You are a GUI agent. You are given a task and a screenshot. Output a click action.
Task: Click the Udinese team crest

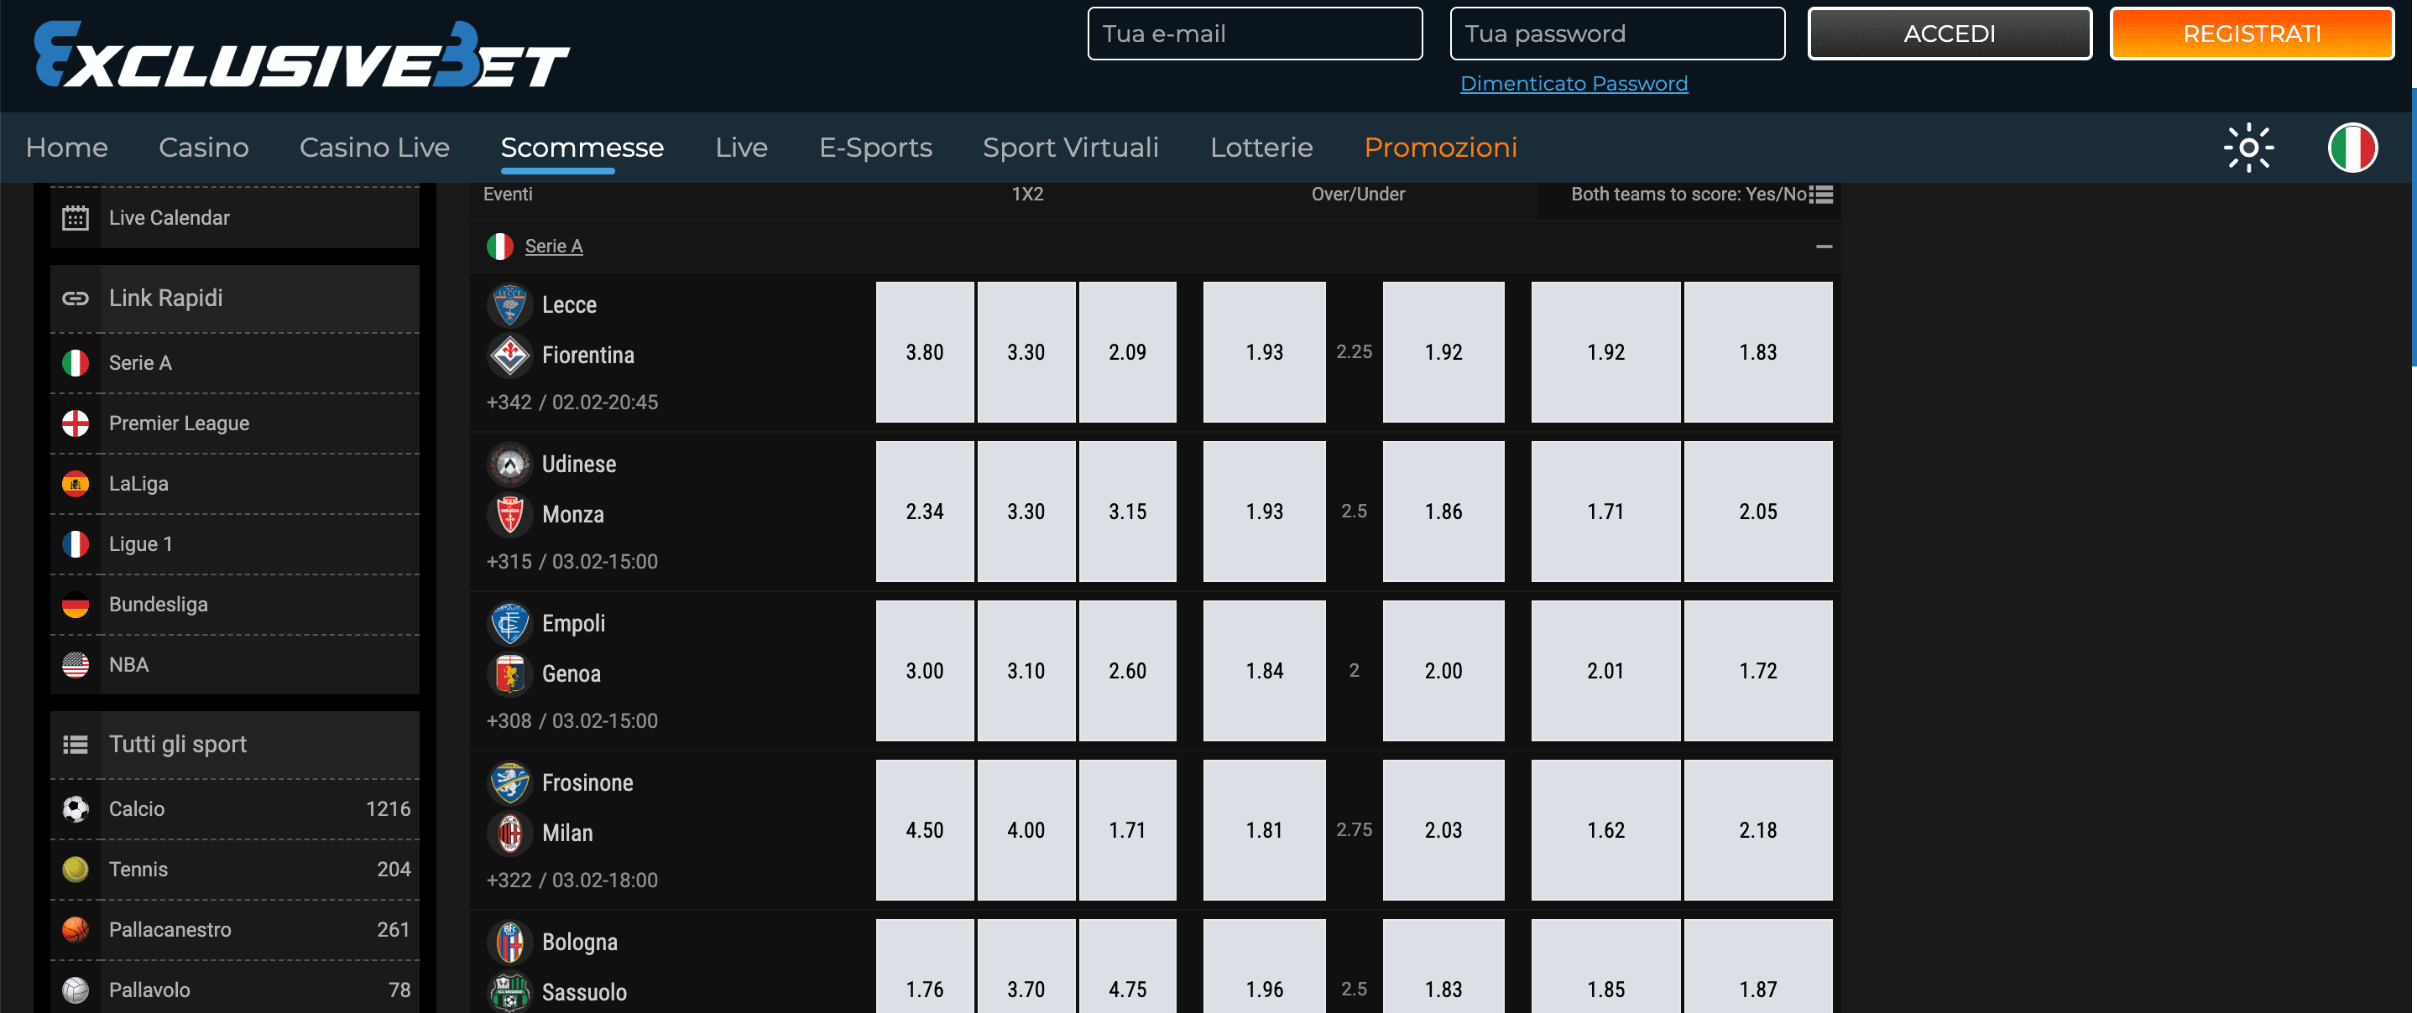tap(509, 465)
